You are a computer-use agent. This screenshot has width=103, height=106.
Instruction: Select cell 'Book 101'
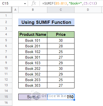(33, 40)
